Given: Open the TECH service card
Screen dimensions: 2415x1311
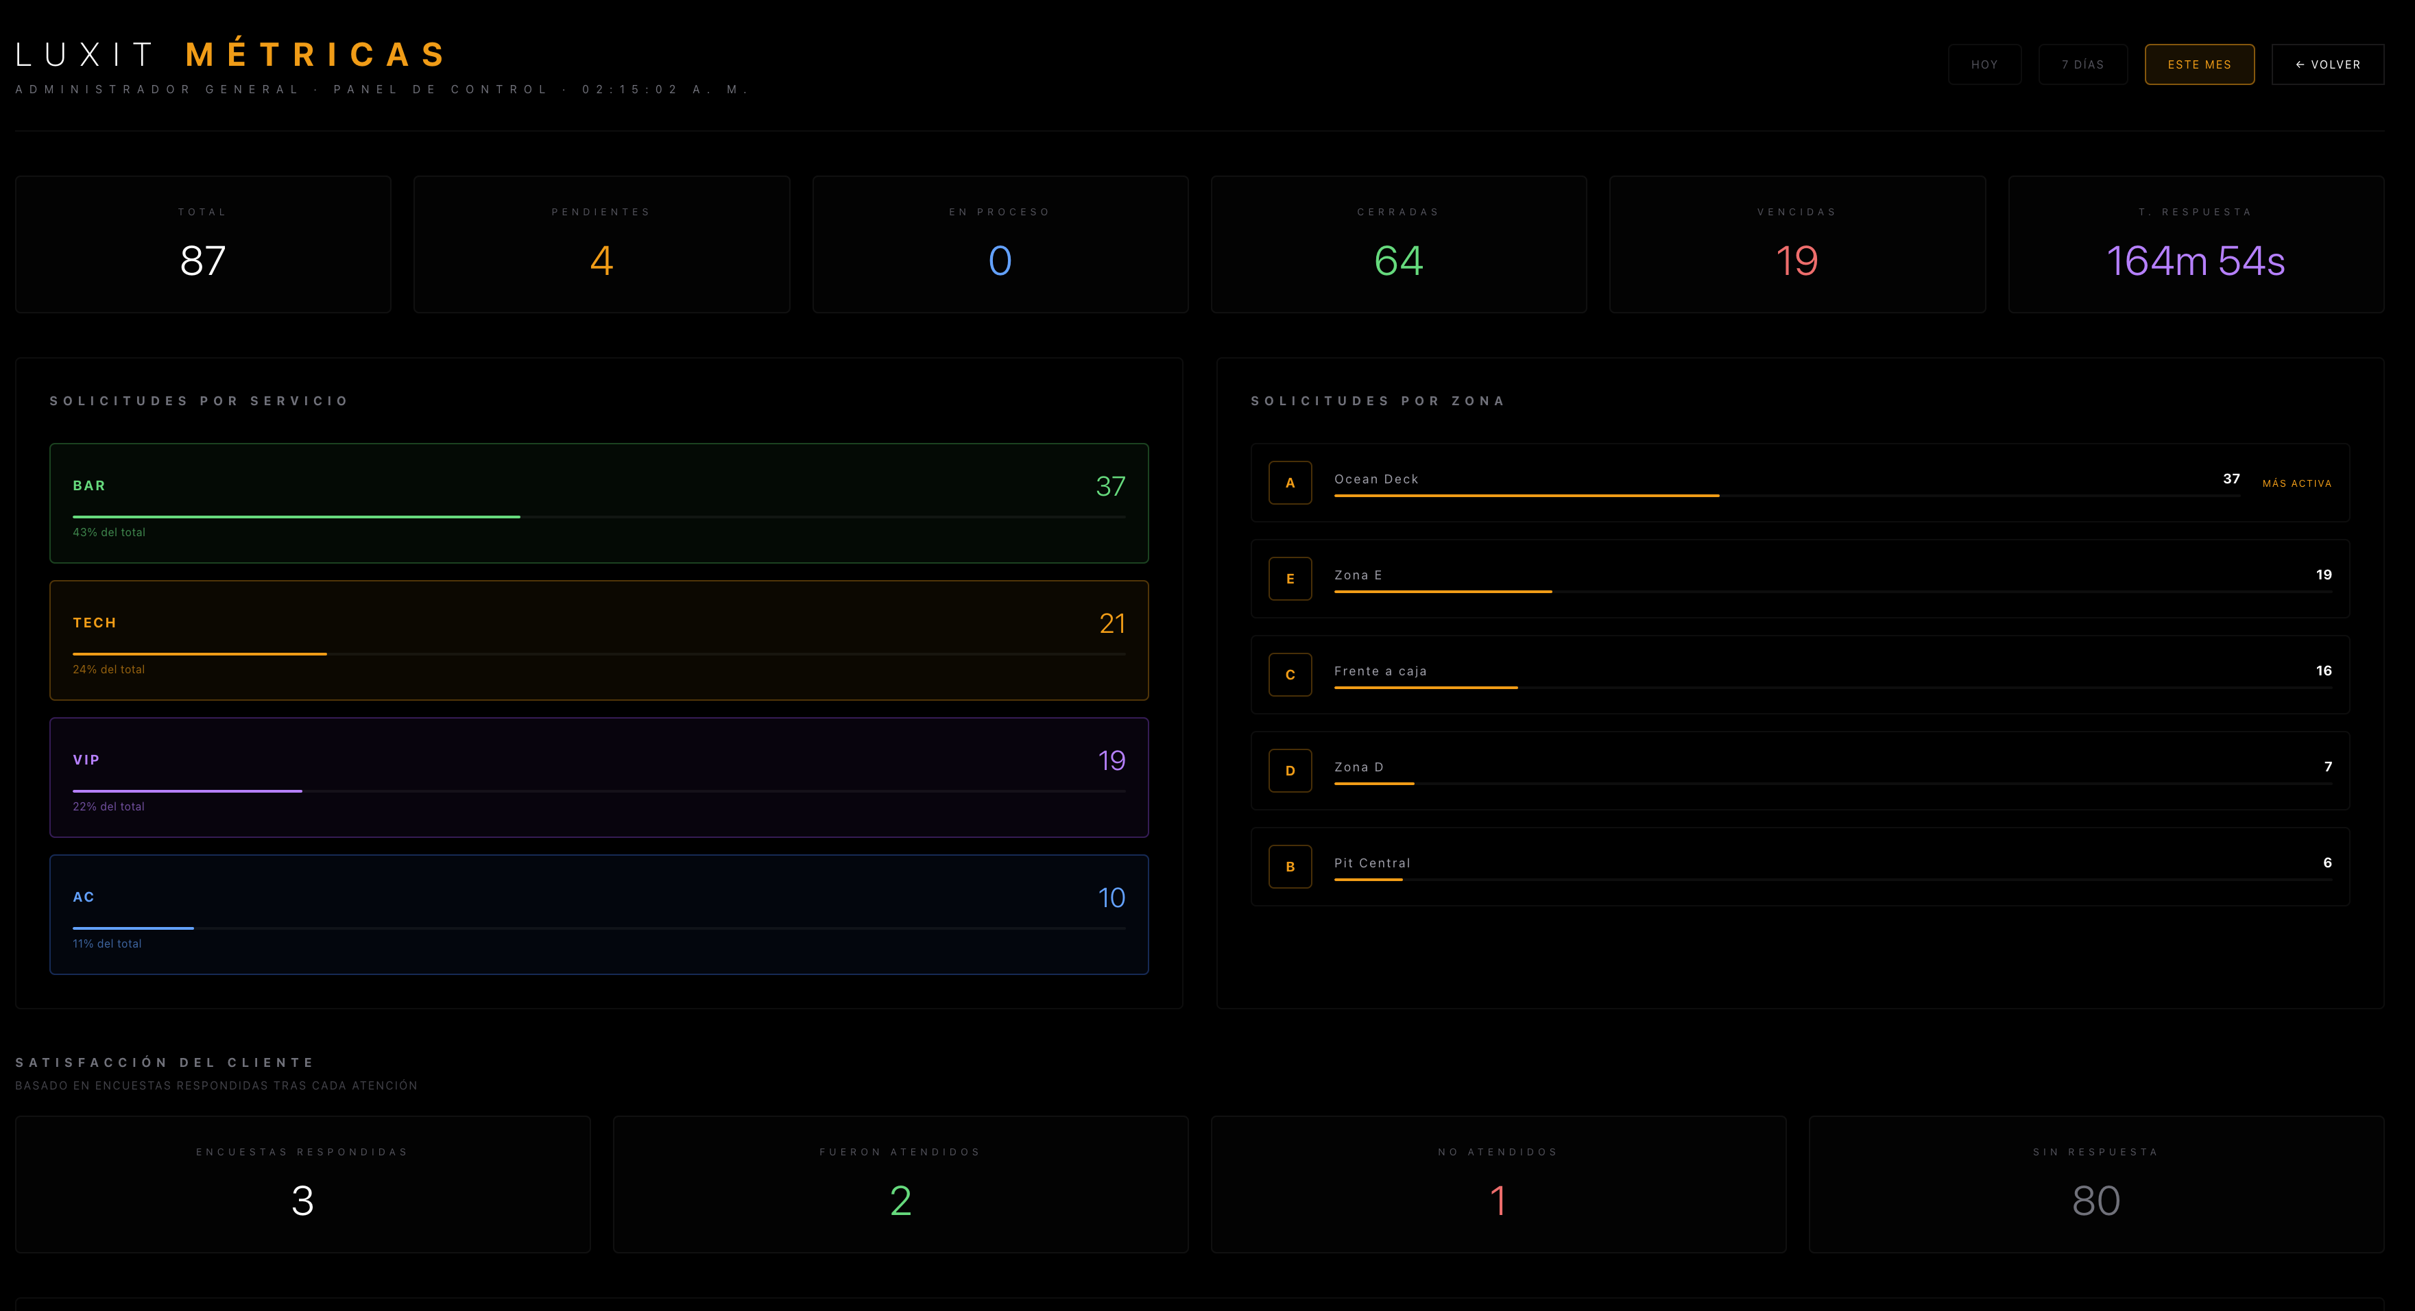Looking at the screenshot, I should [599, 640].
